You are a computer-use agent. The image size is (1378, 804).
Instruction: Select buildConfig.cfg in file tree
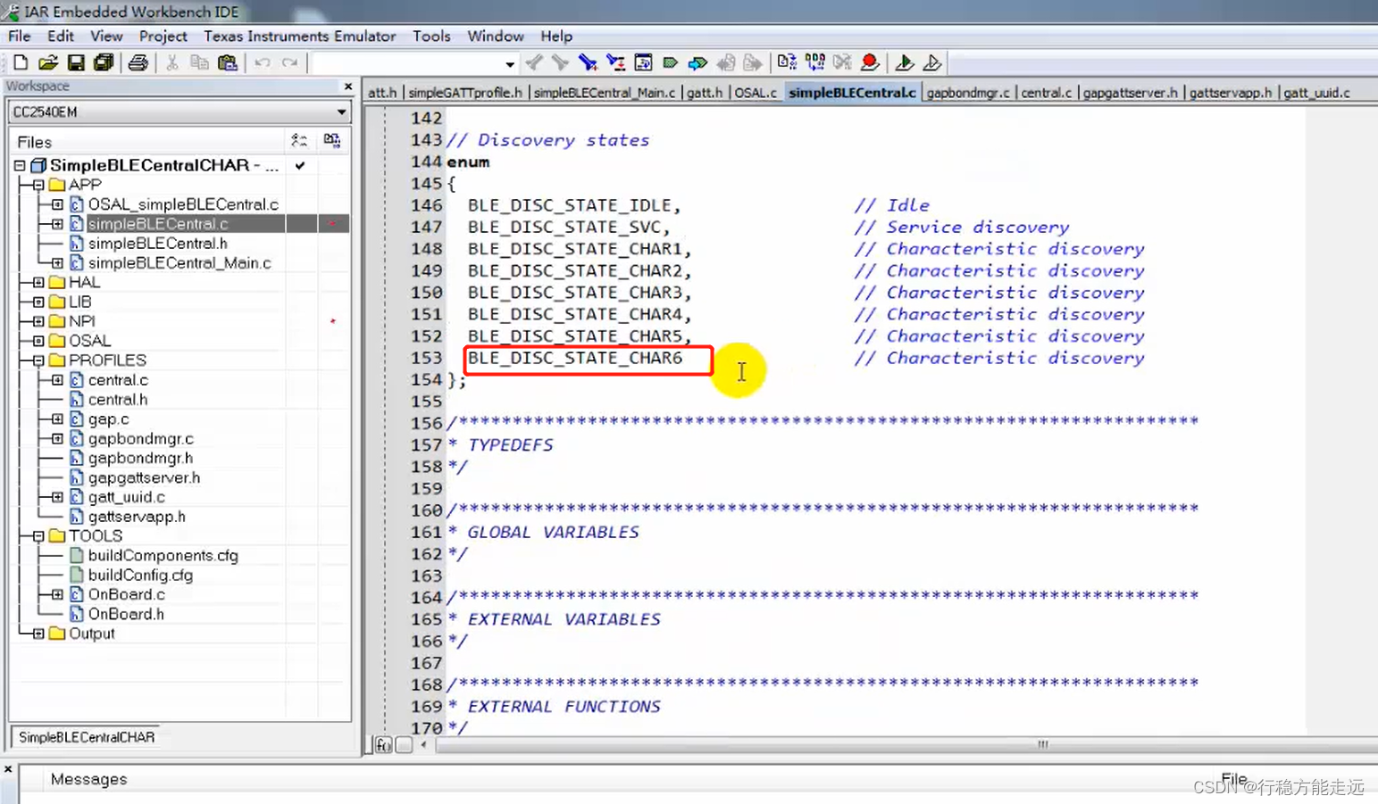(x=140, y=576)
